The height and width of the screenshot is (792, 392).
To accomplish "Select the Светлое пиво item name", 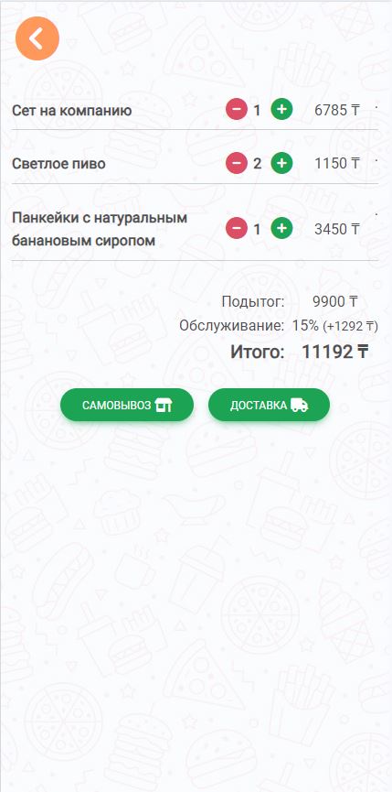I will pyautogui.click(x=59, y=164).
